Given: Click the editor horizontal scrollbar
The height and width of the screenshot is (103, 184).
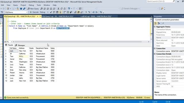Looking at the screenshot, I should tap(78, 42).
